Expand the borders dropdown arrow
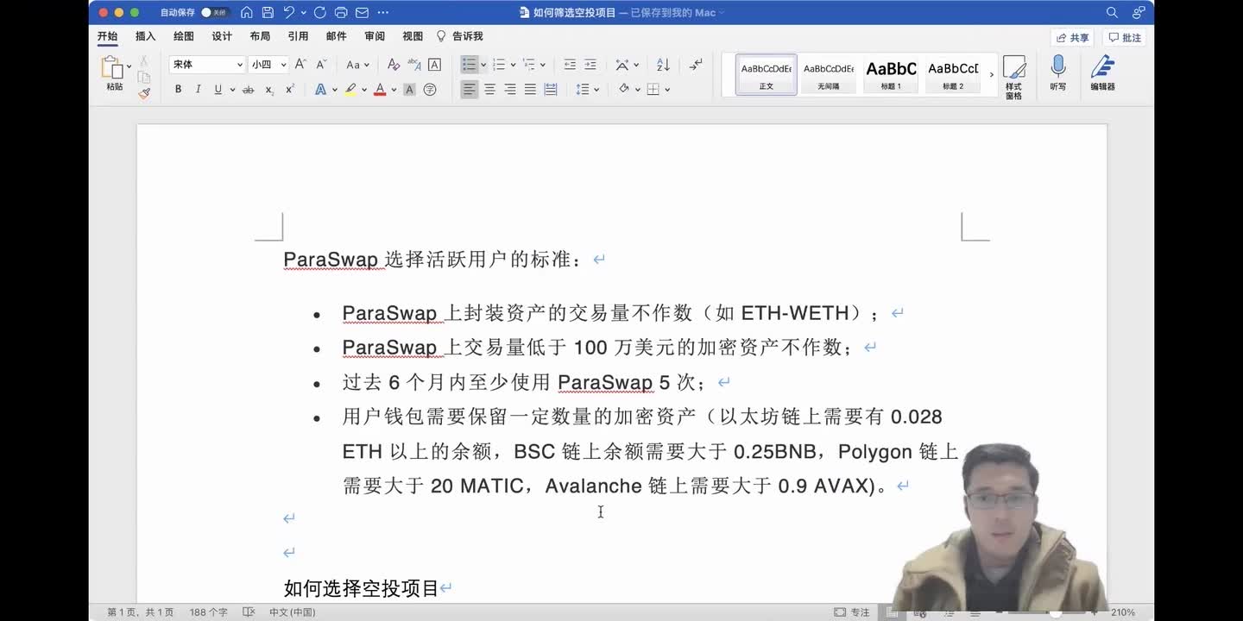 (x=667, y=90)
